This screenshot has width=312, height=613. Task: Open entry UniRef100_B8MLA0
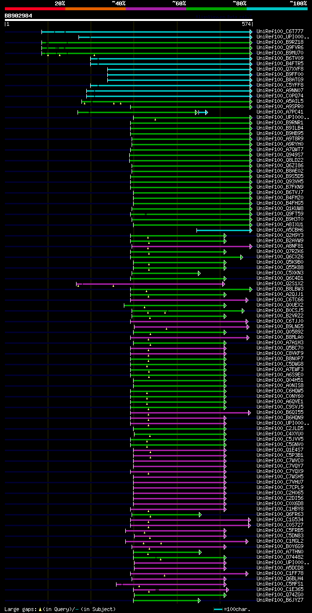coord(280,337)
